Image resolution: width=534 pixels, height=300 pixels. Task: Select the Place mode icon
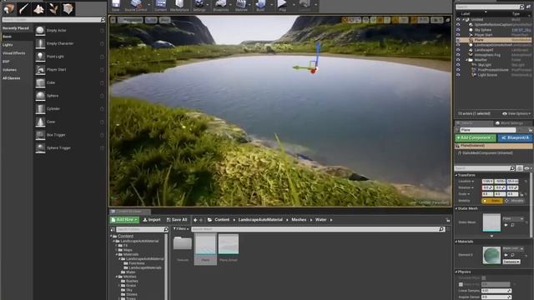tap(8, 8)
